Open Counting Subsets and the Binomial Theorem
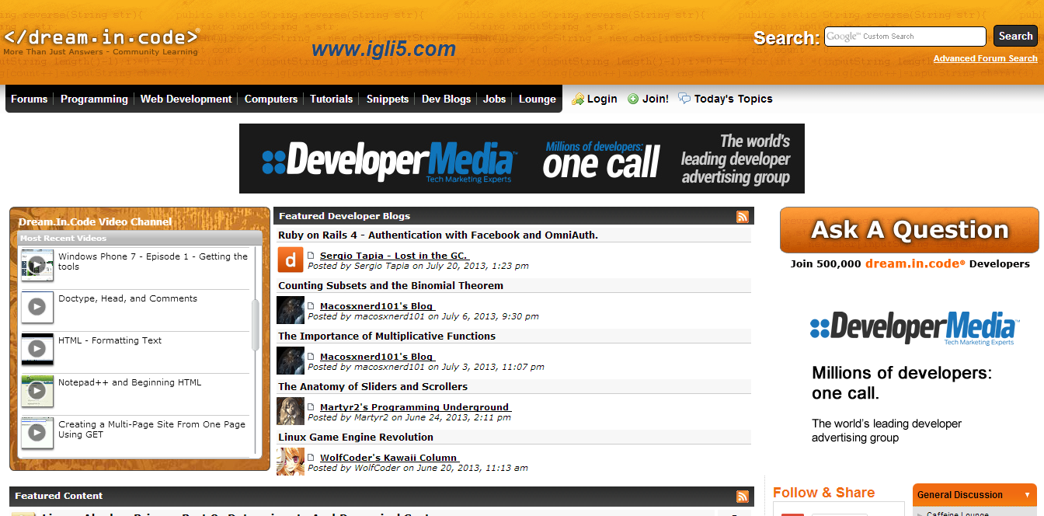The image size is (1044, 516). coord(391,285)
